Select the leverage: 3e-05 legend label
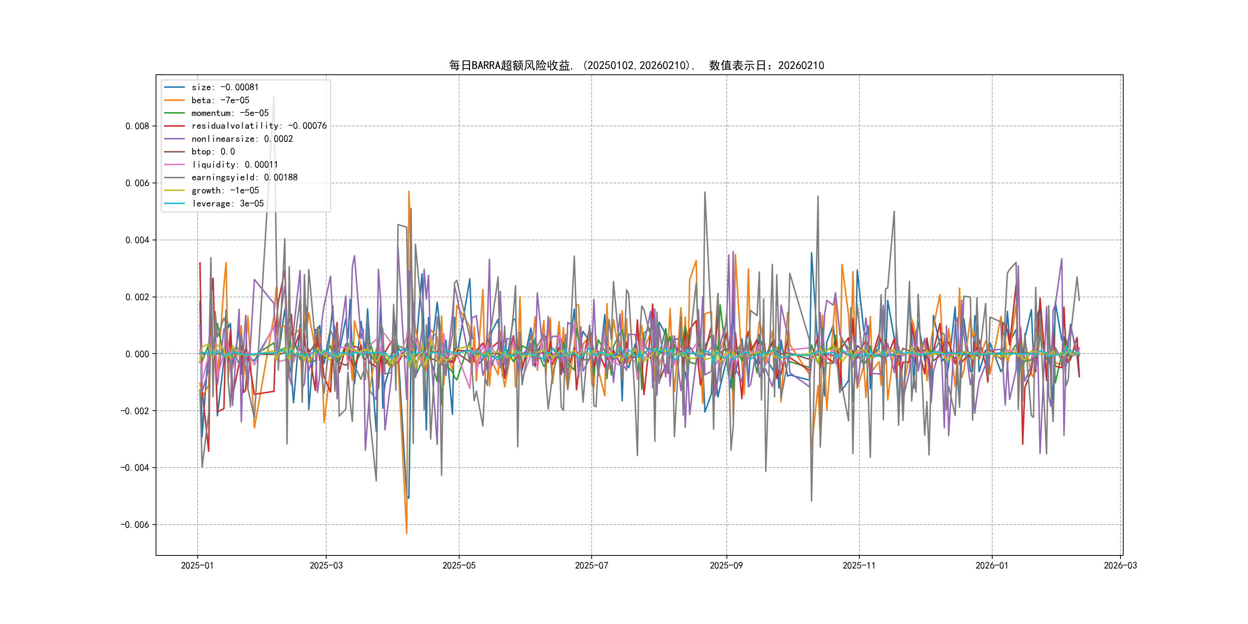 (x=228, y=203)
